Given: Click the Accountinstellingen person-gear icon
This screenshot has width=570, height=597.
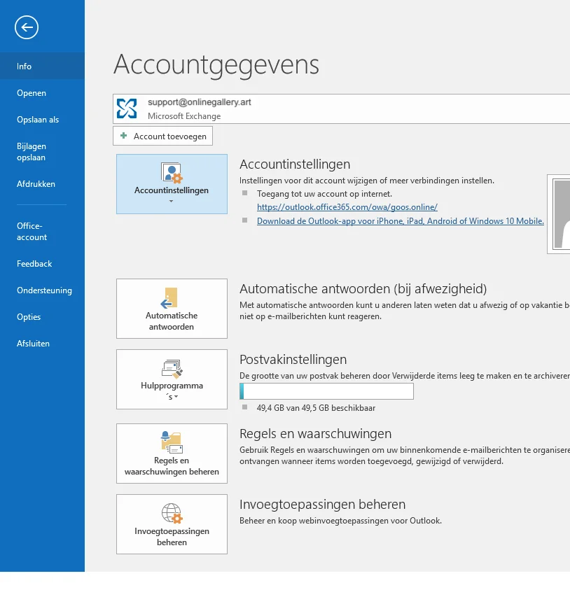Looking at the screenshot, I should (172, 174).
